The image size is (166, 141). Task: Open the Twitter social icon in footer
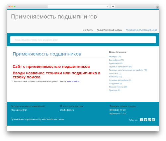click(x=145, y=120)
